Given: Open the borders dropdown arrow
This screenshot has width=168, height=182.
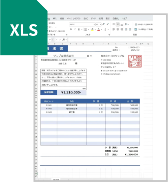Looking at the screenshot, I should [x=88, y=29].
